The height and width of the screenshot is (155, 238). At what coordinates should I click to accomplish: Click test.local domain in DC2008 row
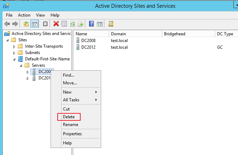click(119, 41)
